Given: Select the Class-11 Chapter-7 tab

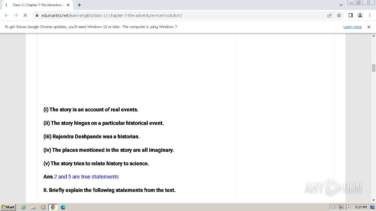Looking at the screenshot, I should (x=37, y=5).
